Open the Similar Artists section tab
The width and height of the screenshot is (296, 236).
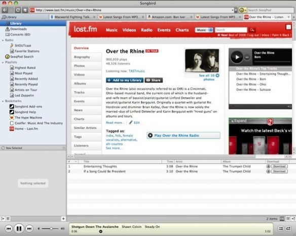coord(87,128)
